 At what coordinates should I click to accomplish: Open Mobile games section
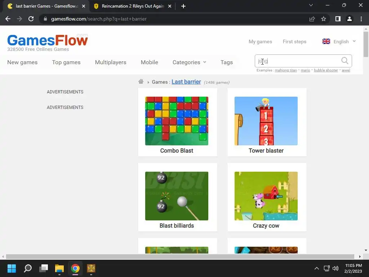coord(150,62)
